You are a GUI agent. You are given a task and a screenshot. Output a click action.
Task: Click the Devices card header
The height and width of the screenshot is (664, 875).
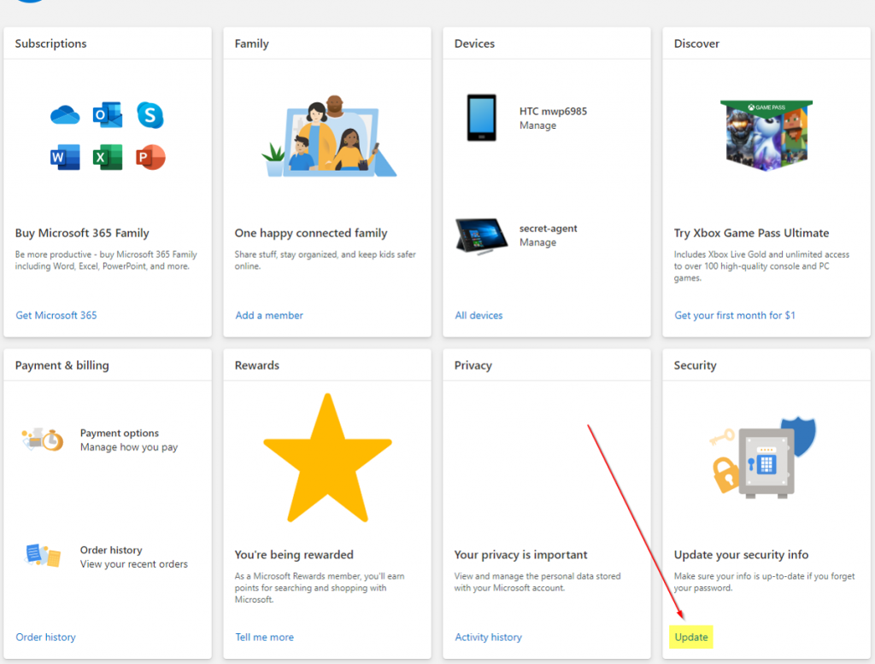474,44
